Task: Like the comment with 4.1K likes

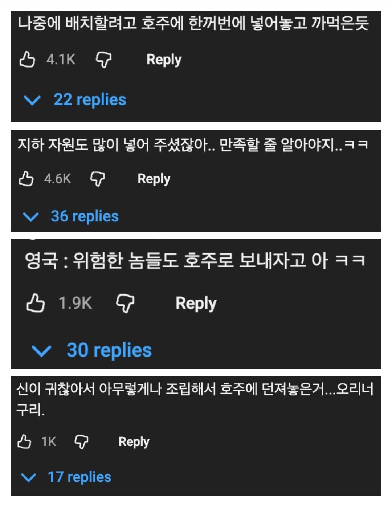Action: [27, 59]
